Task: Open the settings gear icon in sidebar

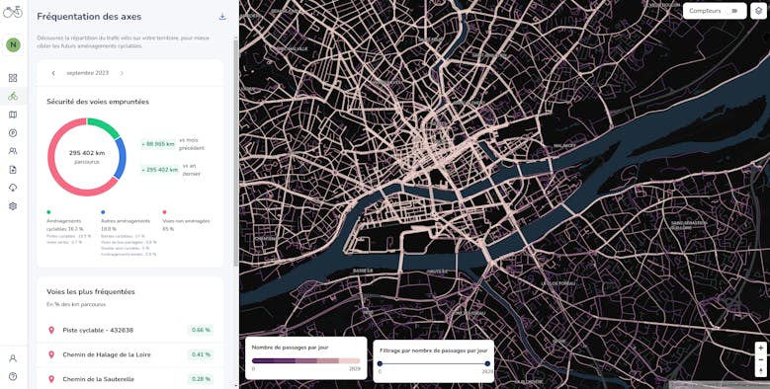Action: tap(13, 206)
